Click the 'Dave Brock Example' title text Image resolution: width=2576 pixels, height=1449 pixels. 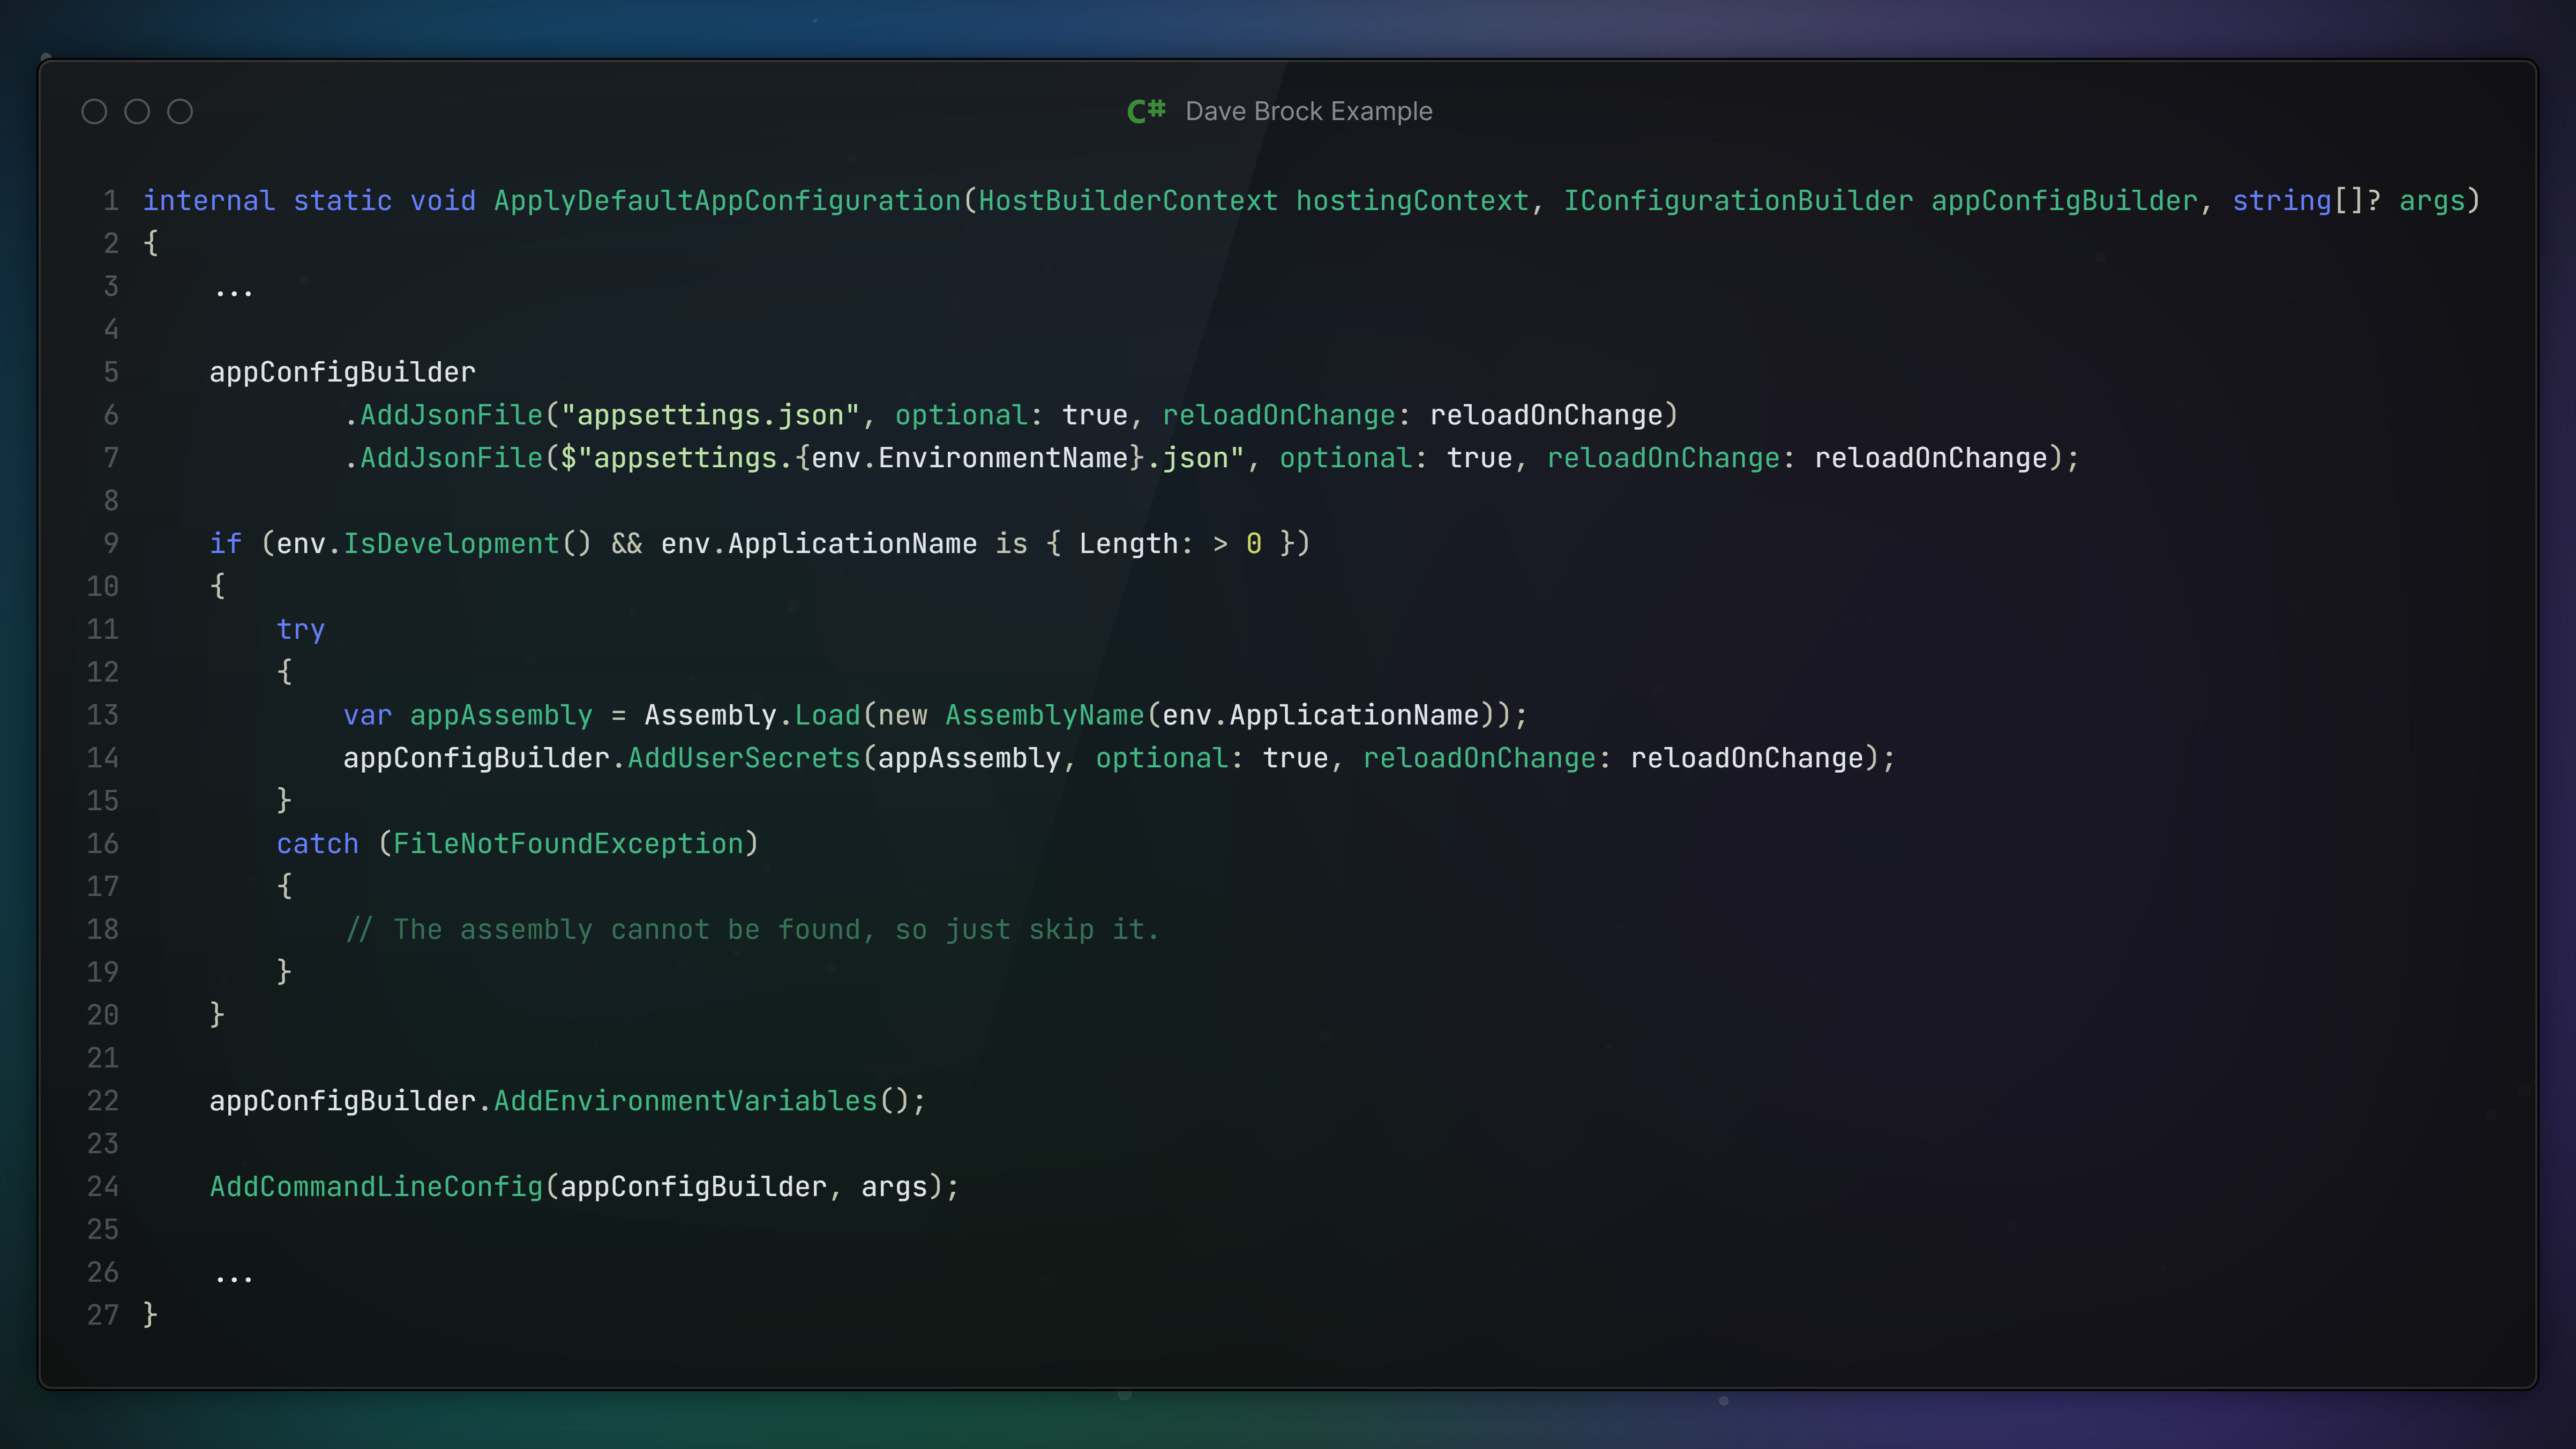(1308, 111)
